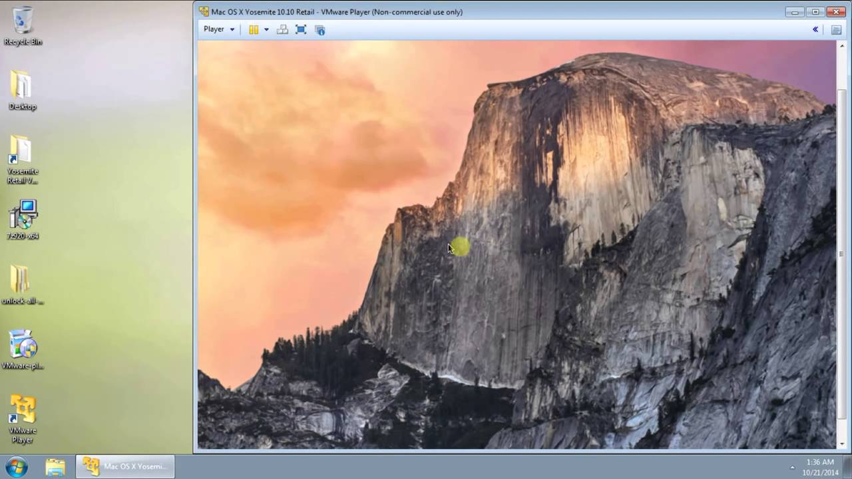Minimize the VMware Player window

pos(794,11)
